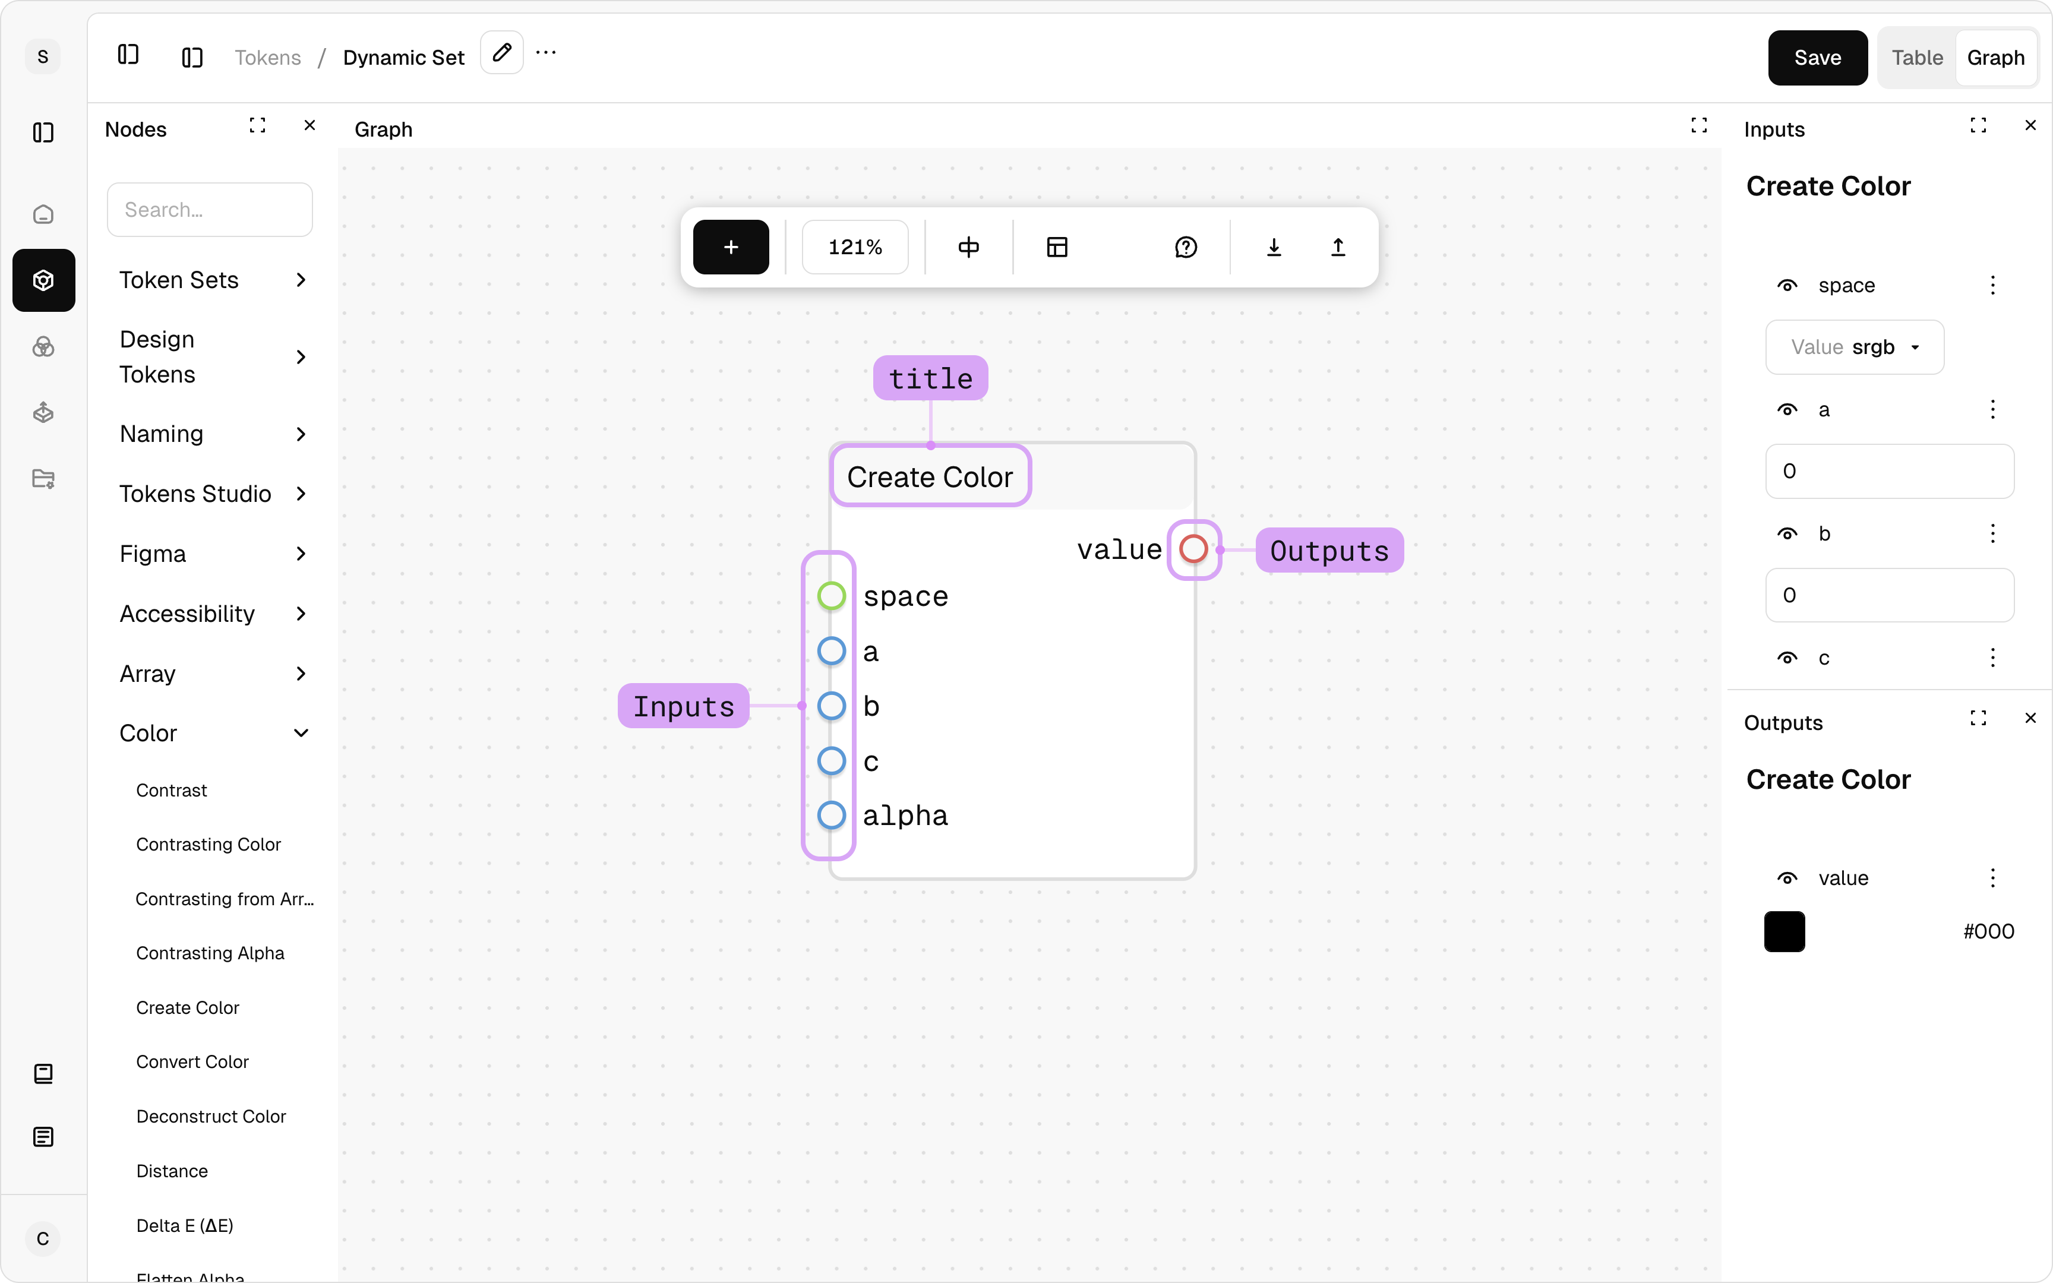Click the plus add-node button in graph toolbar
Image resolution: width=2053 pixels, height=1283 pixels.
click(x=731, y=247)
